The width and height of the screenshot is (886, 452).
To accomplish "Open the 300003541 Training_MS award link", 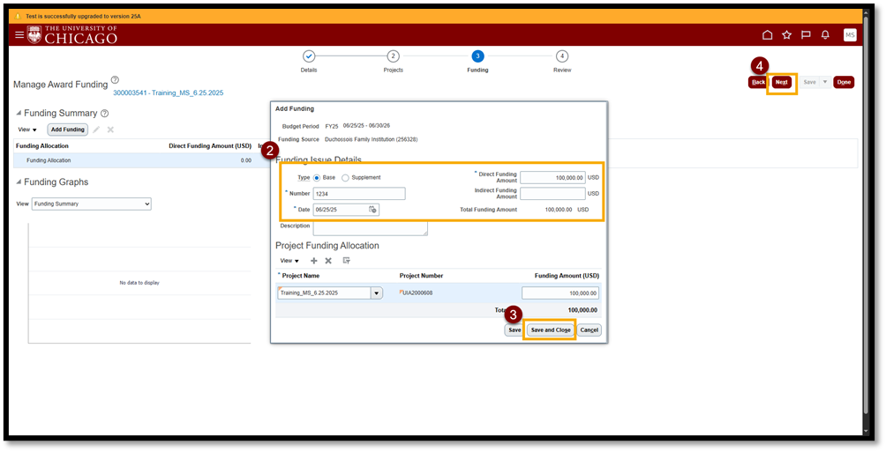I will click(x=168, y=93).
